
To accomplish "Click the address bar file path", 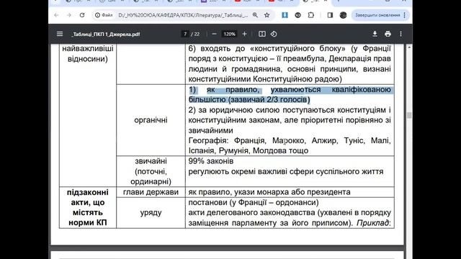I will point(183,15).
